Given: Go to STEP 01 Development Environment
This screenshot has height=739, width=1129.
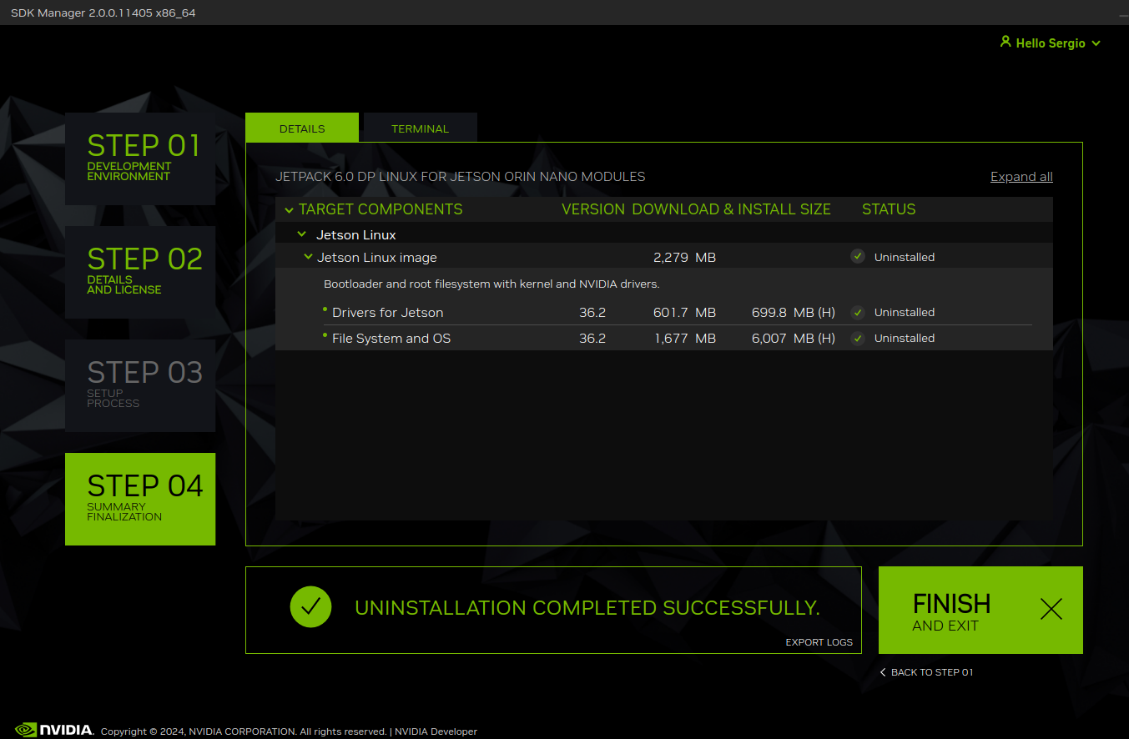Looking at the screenshot, I should 140,158.
